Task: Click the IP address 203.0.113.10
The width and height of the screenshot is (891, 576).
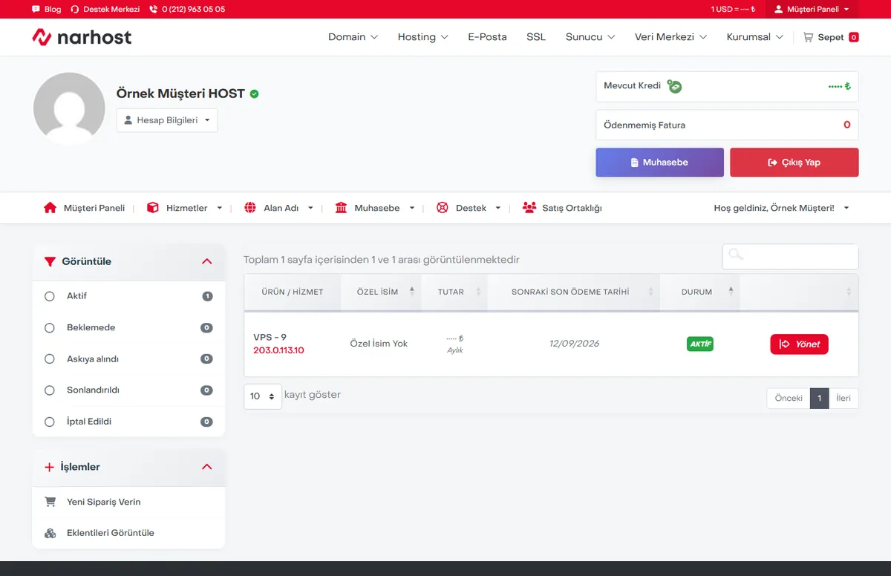Action: click(278, 350)
